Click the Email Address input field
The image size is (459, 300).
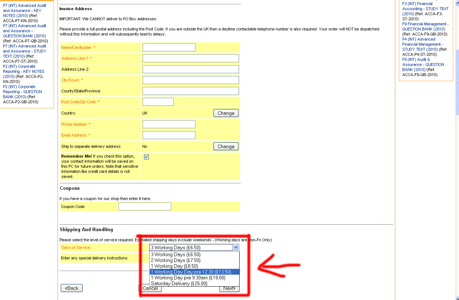[x=169, y=135]
